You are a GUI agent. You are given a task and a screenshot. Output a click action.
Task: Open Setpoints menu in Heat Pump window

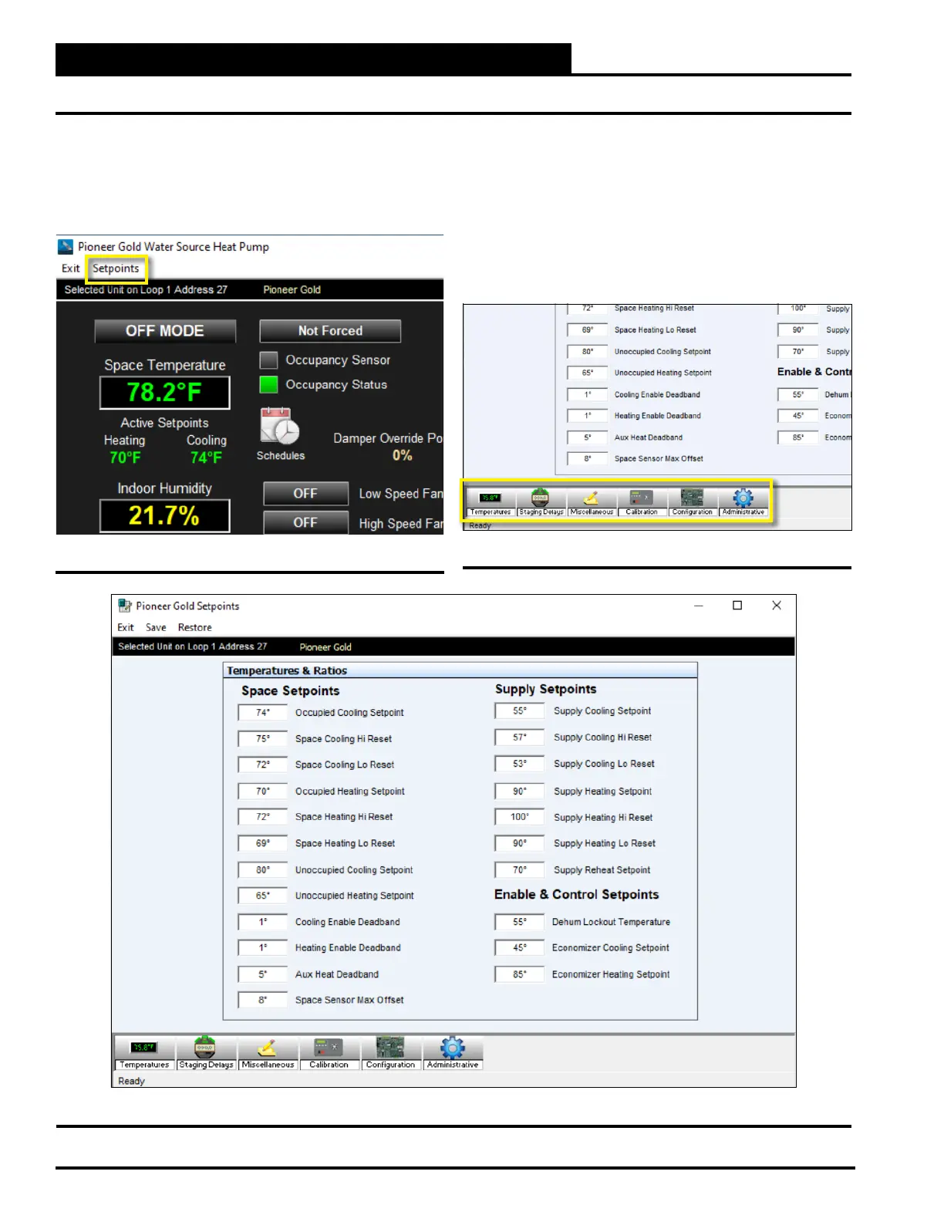tap(116, 268)
